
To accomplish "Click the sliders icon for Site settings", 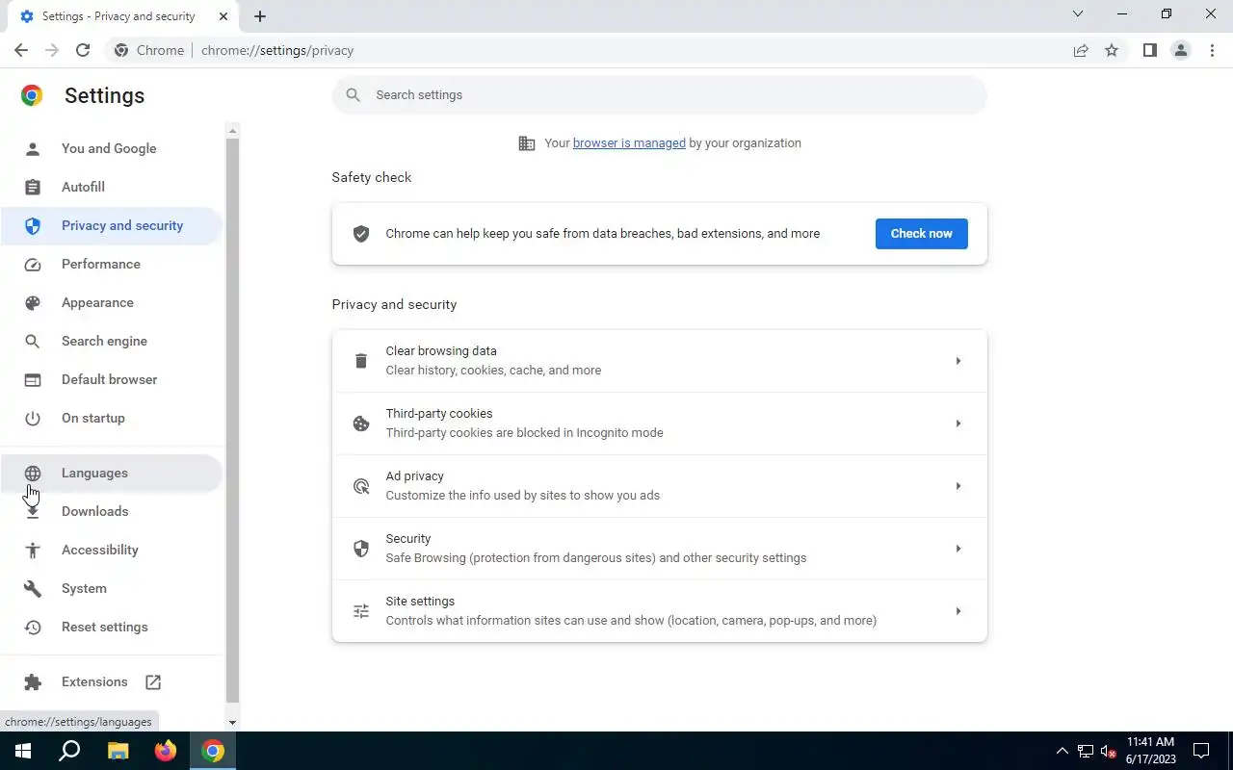I will click(x=361, y=611).
